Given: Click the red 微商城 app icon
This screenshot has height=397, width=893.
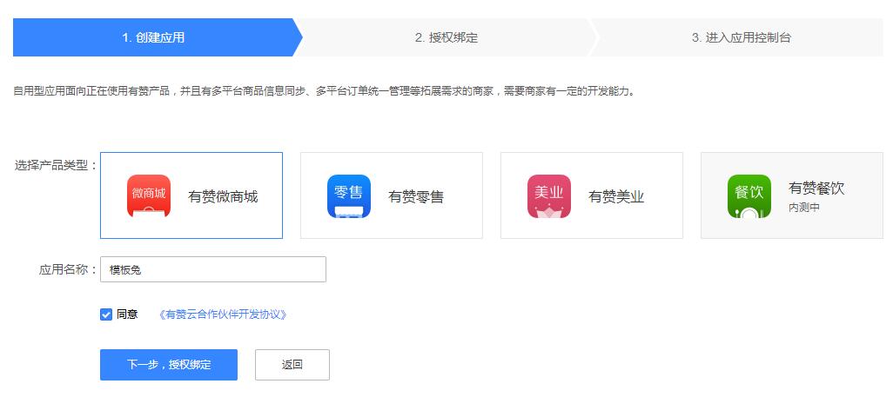Looking at the screenshot, I should coord(149,195).
